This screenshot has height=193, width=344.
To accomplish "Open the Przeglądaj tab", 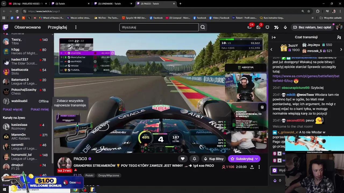I will click(57, 27).
